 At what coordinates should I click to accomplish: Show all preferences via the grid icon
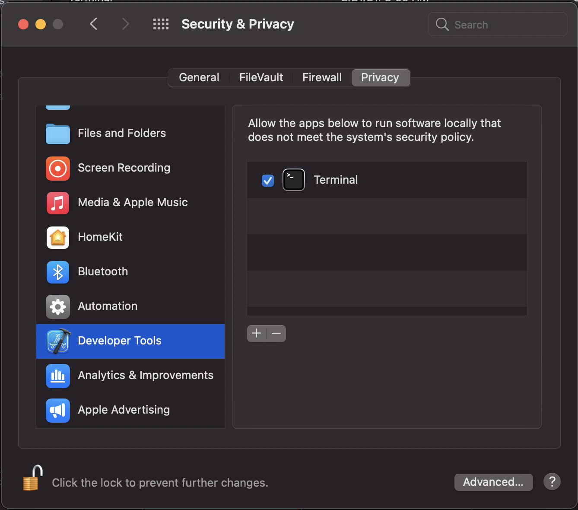(161, 24)
